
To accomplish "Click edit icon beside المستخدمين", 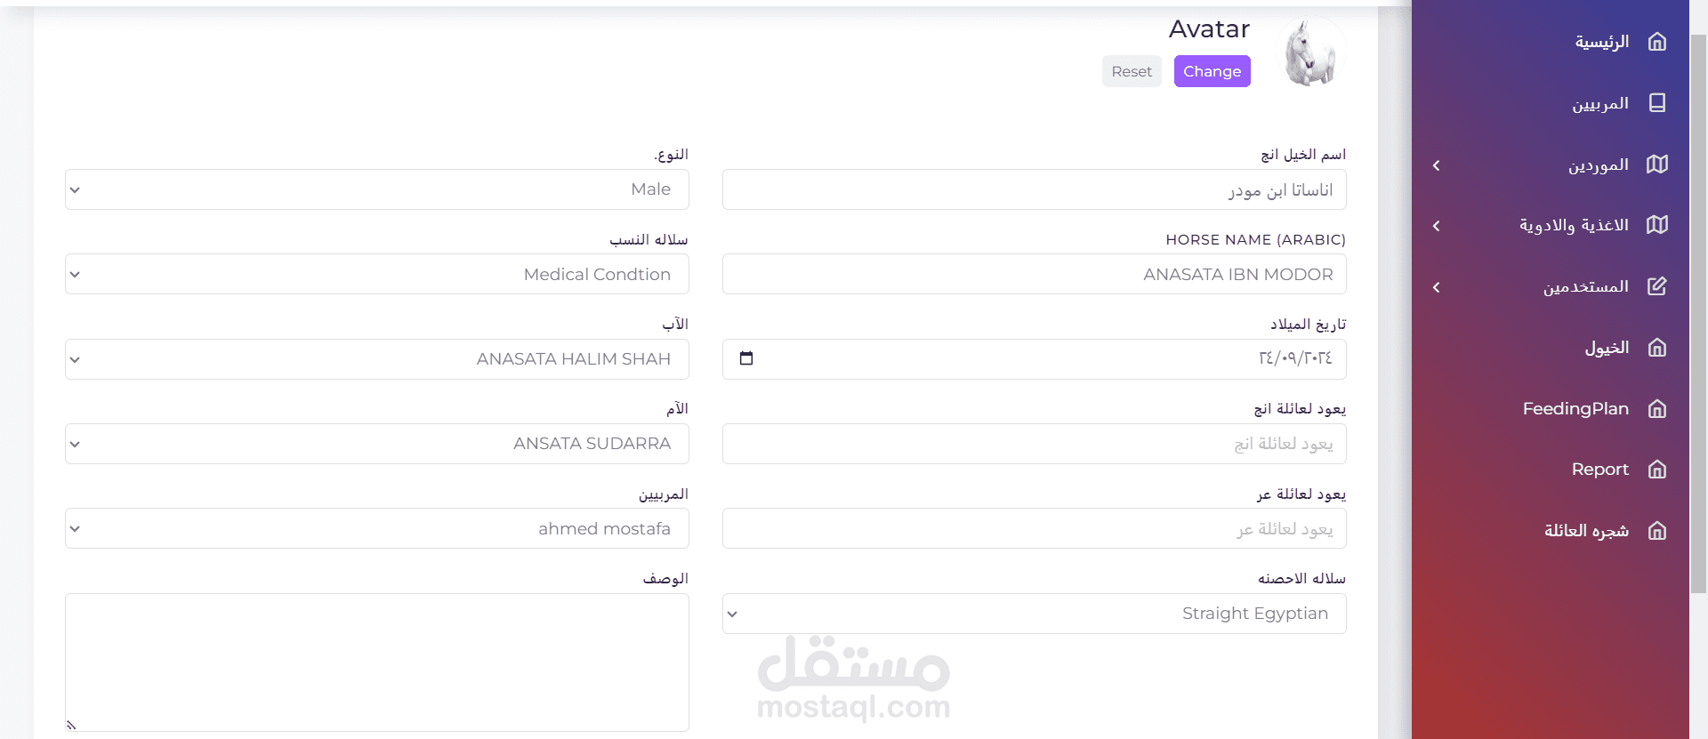I will tap(1656, 286).
